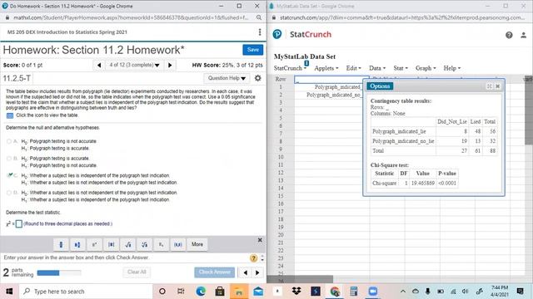Insert exponent template from math toolbar
Image resolution: width=533 pixels, height=299 pixels.
tap(94, 244)
